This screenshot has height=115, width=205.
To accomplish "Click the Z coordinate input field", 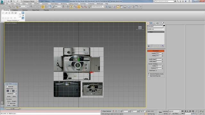I will tap(142, 111).
